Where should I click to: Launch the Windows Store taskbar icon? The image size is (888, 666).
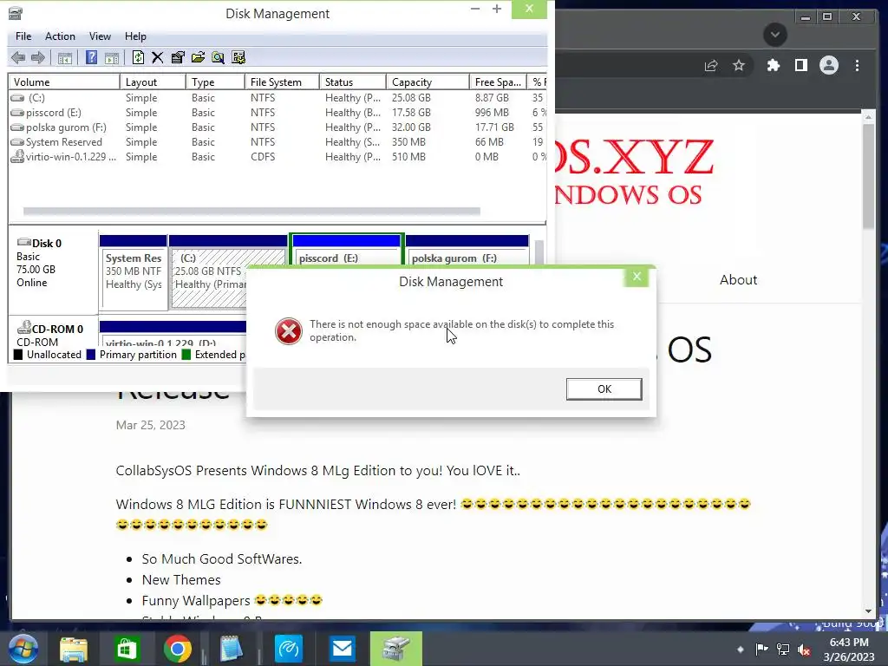[126, 649]
